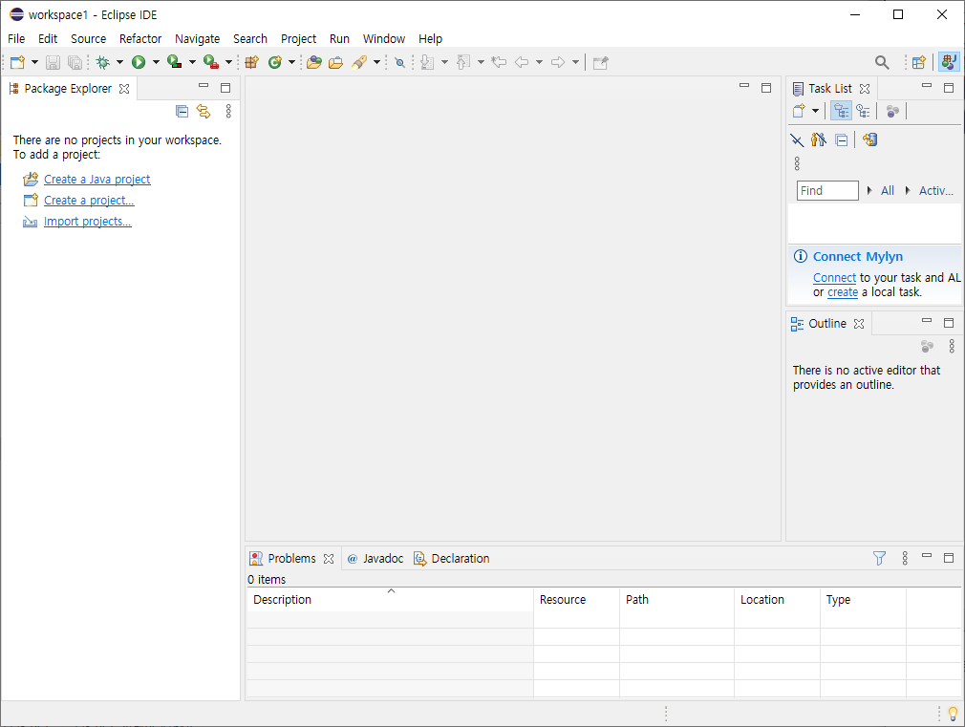Toggle Show Only My Tasks icon
This screenshot has height=727, width=965.
tap(819, 139)
